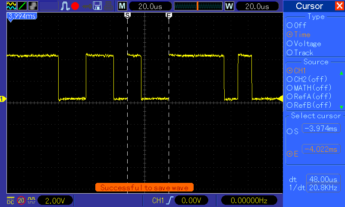This screenshot has height=207, width=345.
Task: Select the S cursor radio button
Action: (292, 132)
